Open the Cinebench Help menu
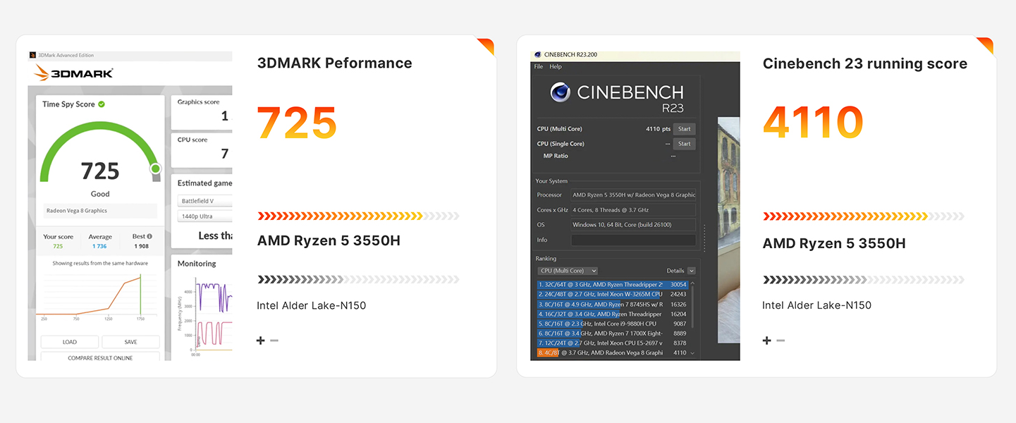The height and width of the screenshot is (423, 1016). 556,67
